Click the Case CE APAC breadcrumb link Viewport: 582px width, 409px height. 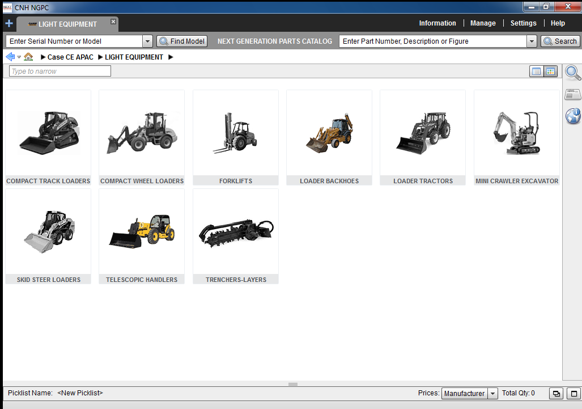pyautogui.click(x=70, y=57)
